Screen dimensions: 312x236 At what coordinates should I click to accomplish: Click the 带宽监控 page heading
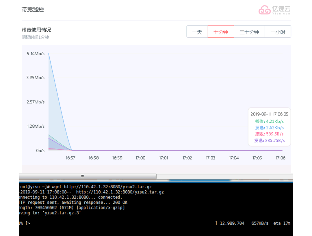click(33, 9)
